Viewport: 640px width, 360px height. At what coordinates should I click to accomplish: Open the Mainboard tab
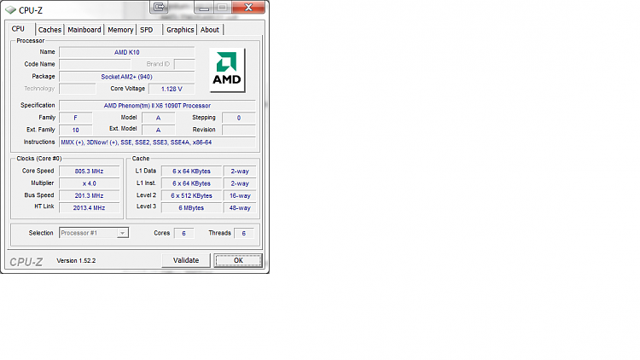click(84, 30)
